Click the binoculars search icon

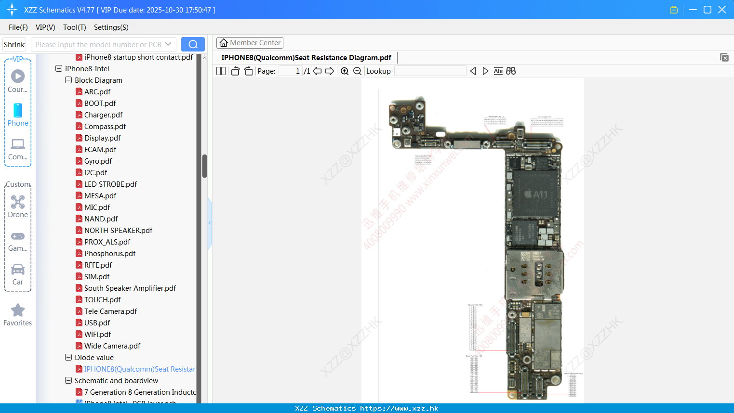click(x=511, y=71)
